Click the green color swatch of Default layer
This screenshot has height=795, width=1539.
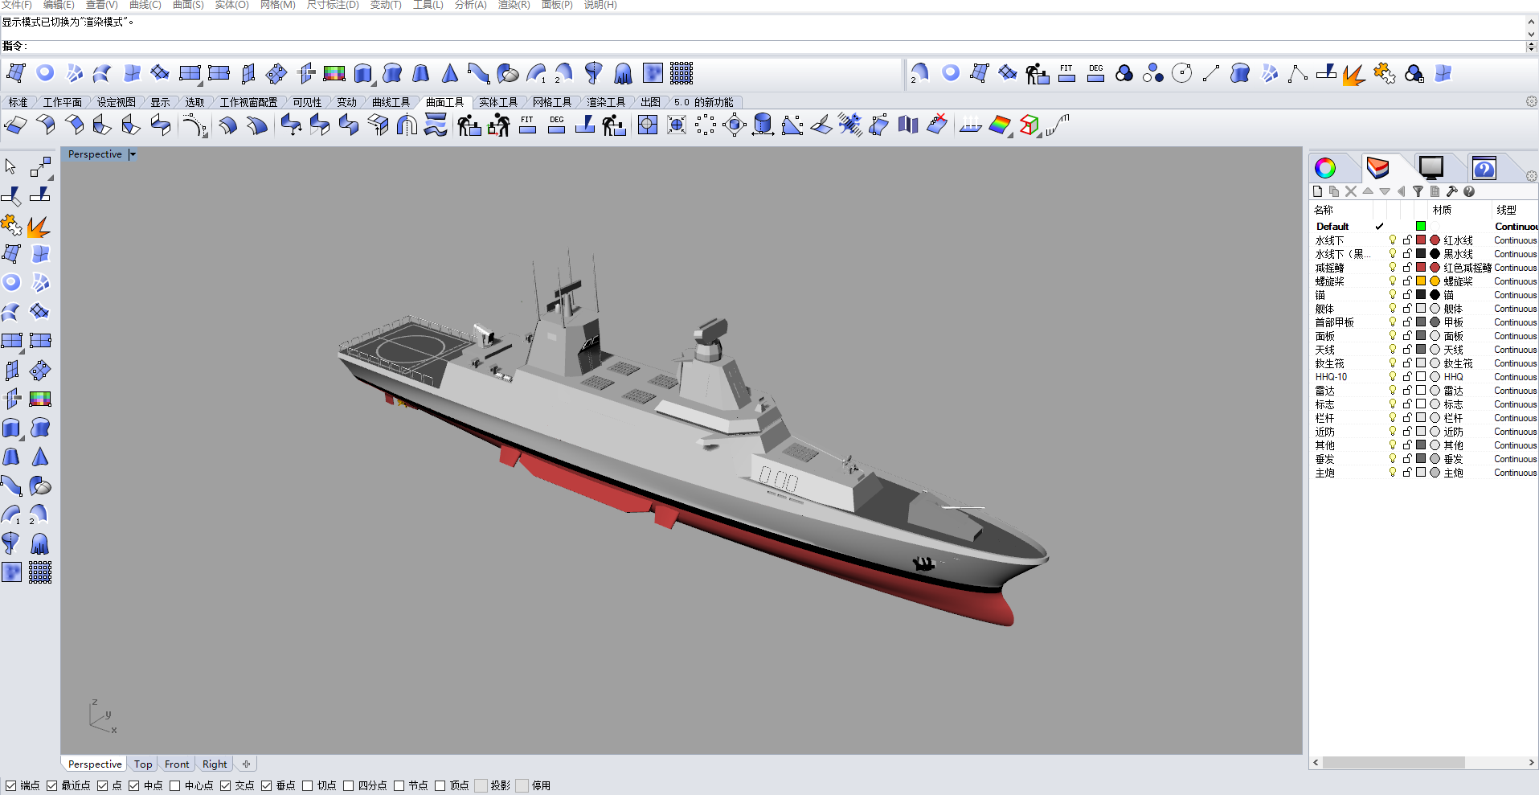[x=1421, y=227]
